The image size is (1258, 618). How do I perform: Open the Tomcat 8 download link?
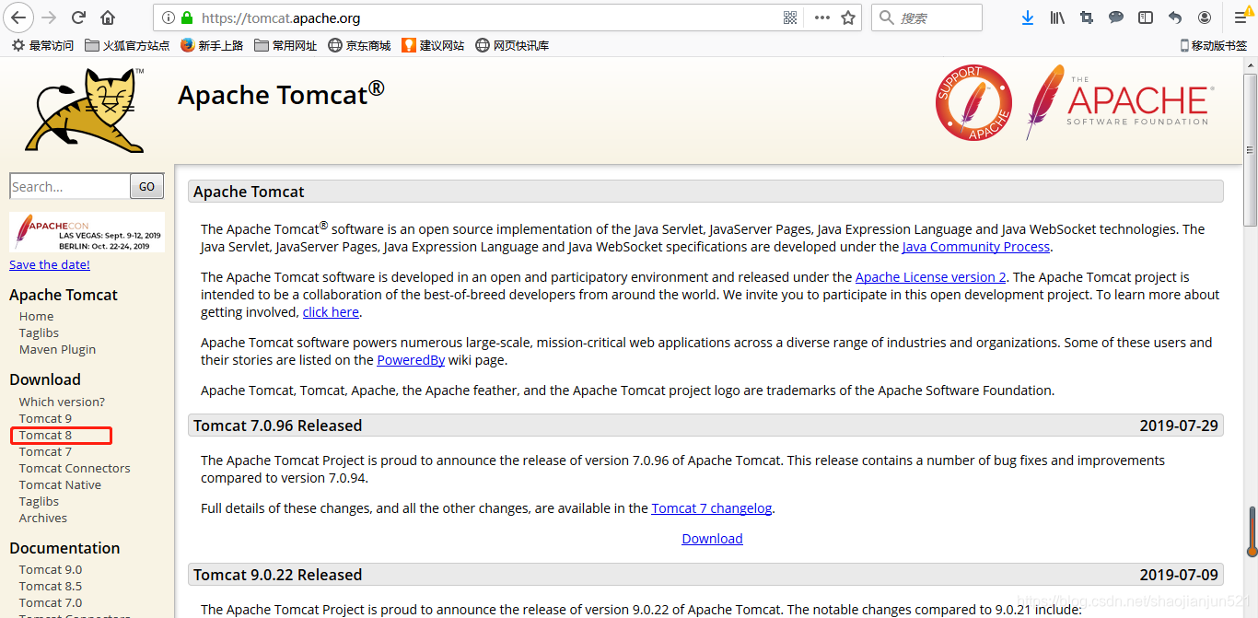(45, 435)
